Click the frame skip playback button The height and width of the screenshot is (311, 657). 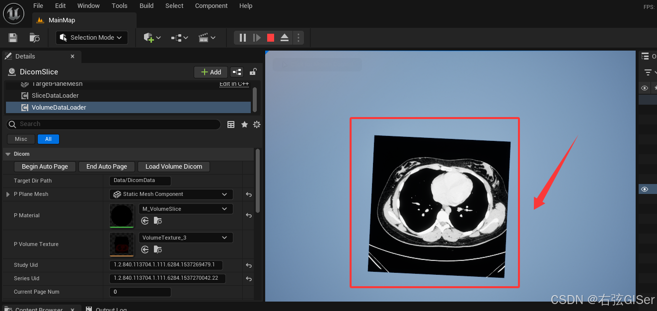pos(257,38)
